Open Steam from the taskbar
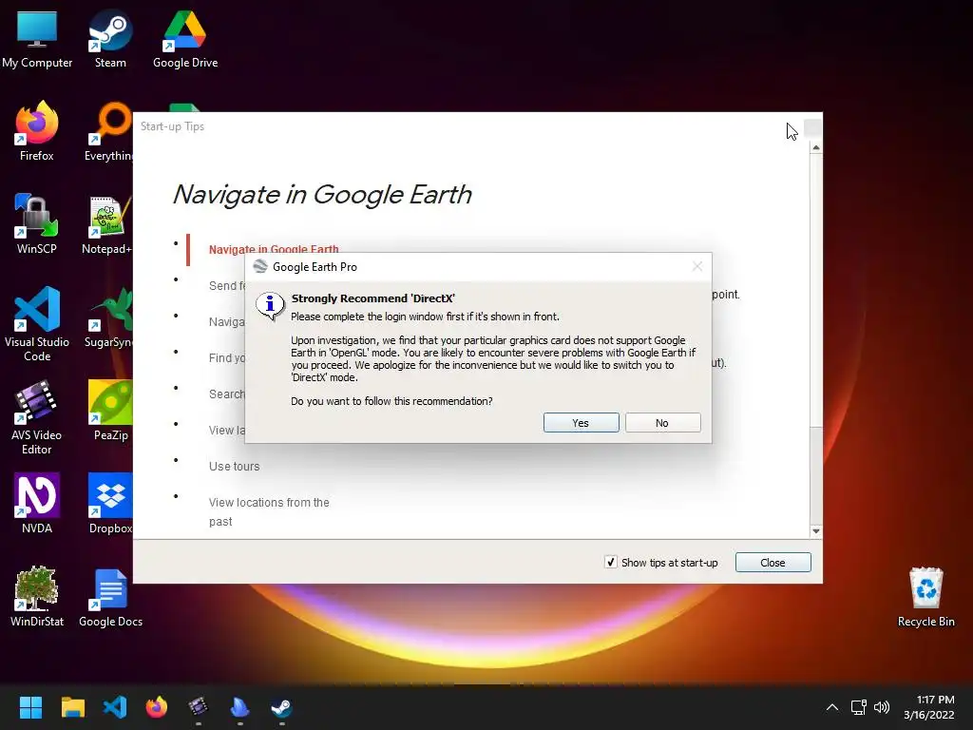The width and height of the screenshot is (973, 730). pos(281,707)
